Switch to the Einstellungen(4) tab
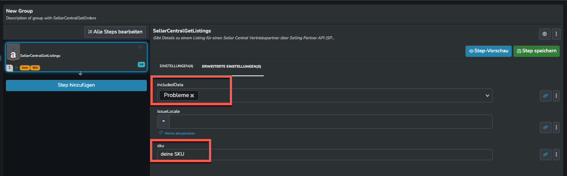567x176 pixels. 176,66
